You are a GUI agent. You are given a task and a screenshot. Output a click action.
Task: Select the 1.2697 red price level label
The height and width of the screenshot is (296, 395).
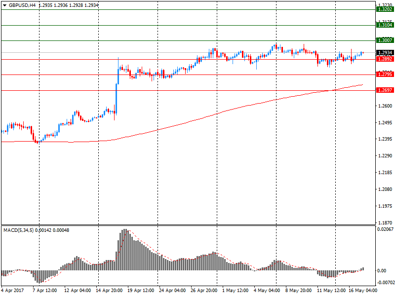pos(385,90)
